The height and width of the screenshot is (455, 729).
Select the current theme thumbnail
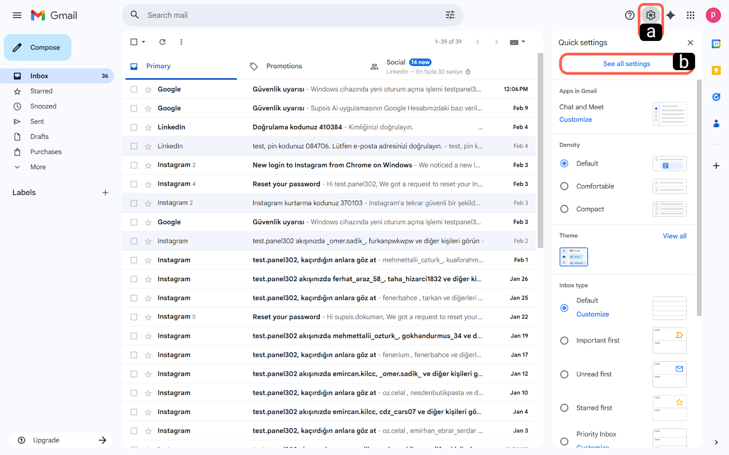click(573, 257)
